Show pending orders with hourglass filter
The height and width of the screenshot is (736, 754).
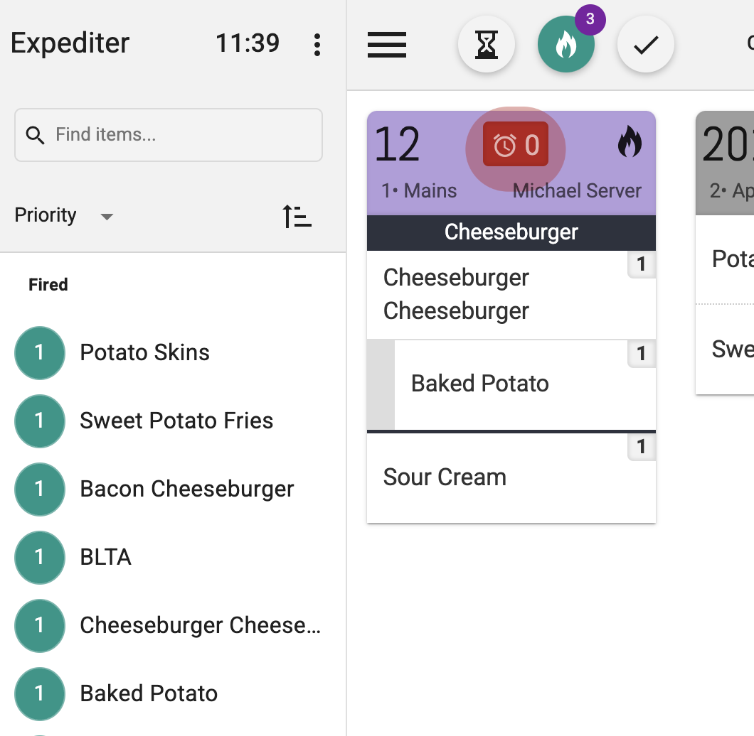coord(486,44)
